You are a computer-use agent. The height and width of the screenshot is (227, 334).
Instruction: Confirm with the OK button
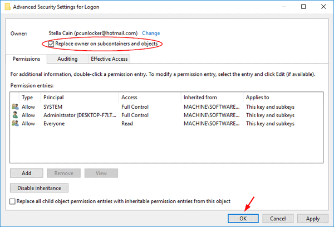[243, 219]
